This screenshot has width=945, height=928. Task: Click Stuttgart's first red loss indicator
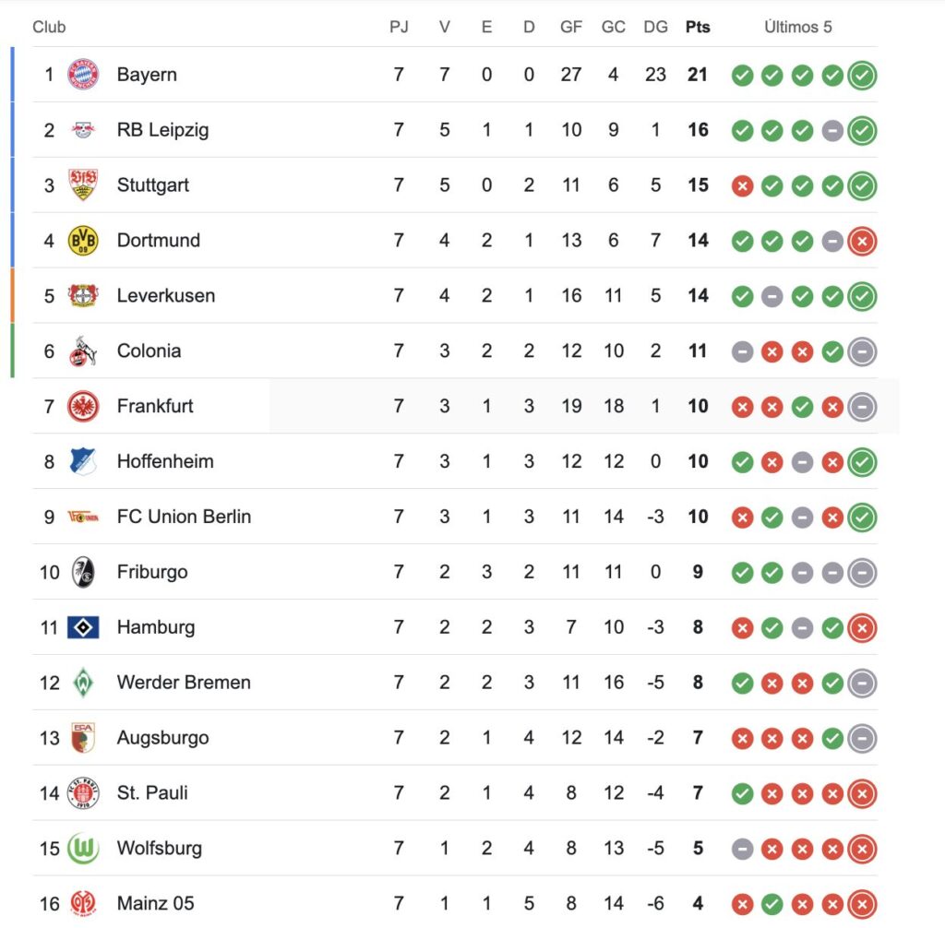[742, 185]
